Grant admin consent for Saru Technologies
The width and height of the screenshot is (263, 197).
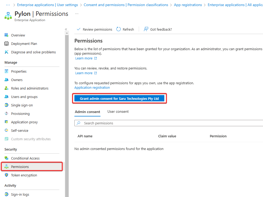[x=119, y=98]
